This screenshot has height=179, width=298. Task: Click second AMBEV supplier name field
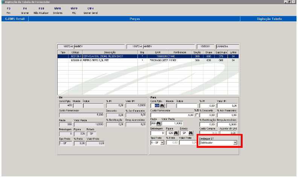click(169, 47)
